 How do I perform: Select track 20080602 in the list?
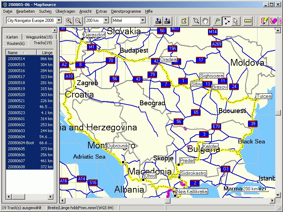[x=30, y=125]
